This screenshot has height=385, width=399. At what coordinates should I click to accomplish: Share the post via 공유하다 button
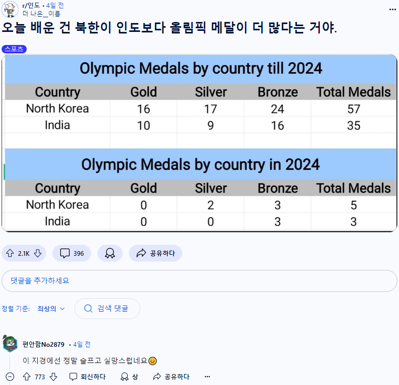click(x=156, y=253)
